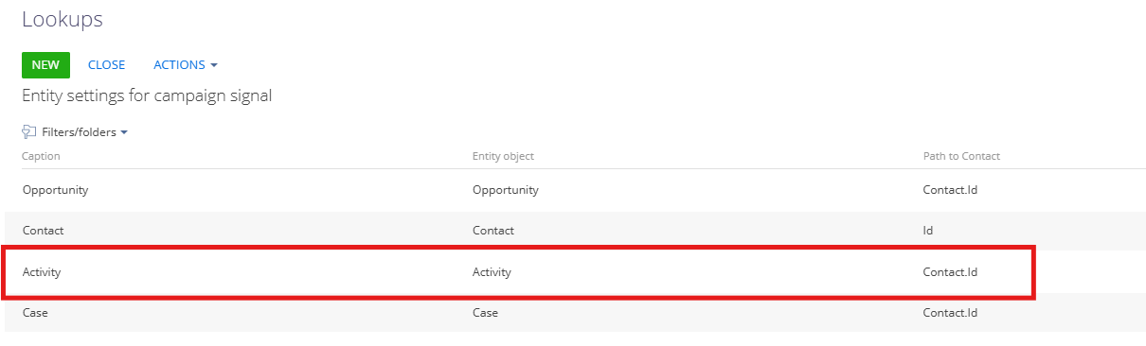Viewport: 1146px width, 346px height.
Task: Click the ACTIONS dropdown arrow
Action: point(214,66)
